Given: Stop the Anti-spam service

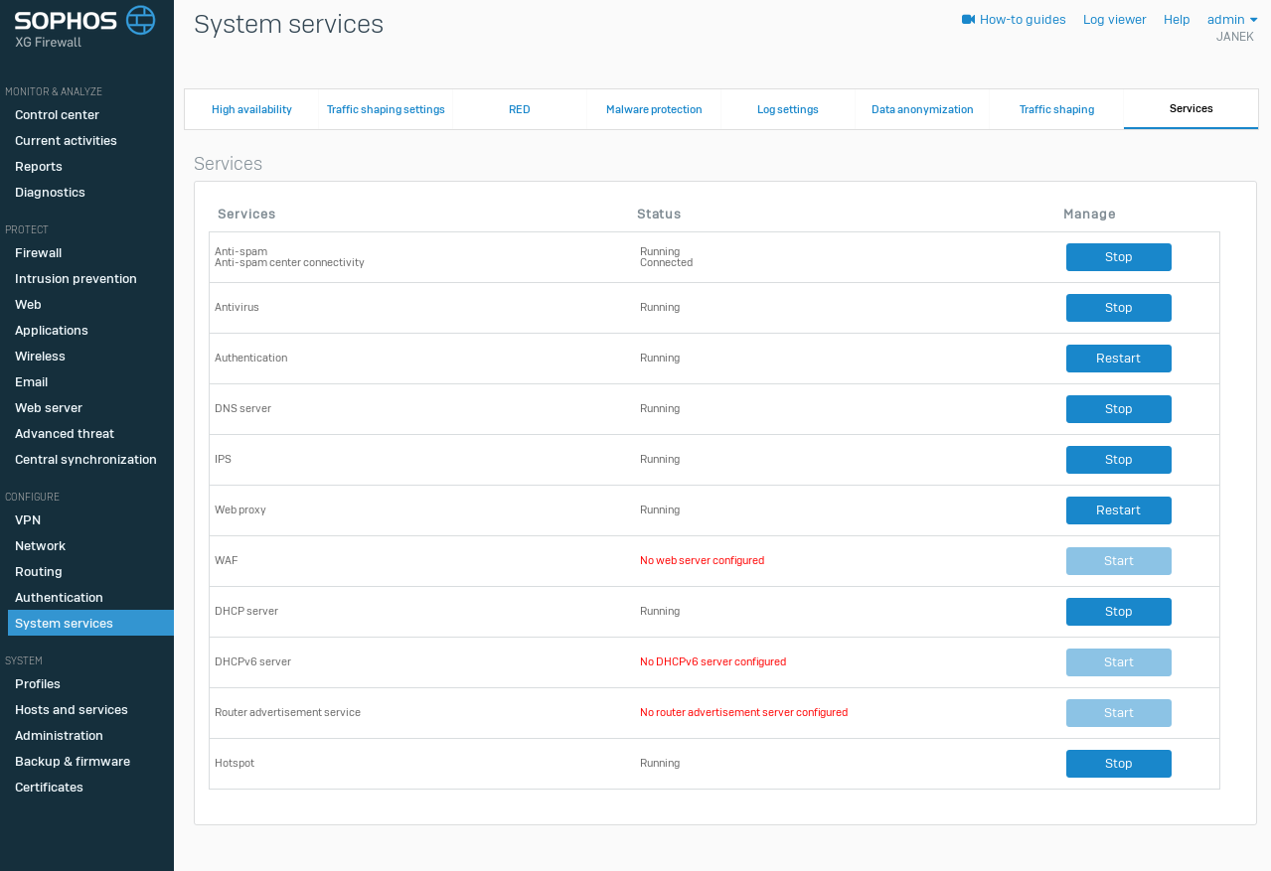Looking at the screenshot, I should pyautogui.click(x=1118, y=257).
